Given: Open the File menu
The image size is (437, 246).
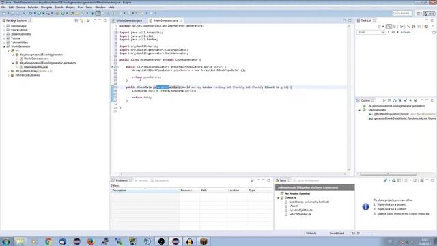Looking at the screenshot, I should pyautogui.click(x=3, y=8).
